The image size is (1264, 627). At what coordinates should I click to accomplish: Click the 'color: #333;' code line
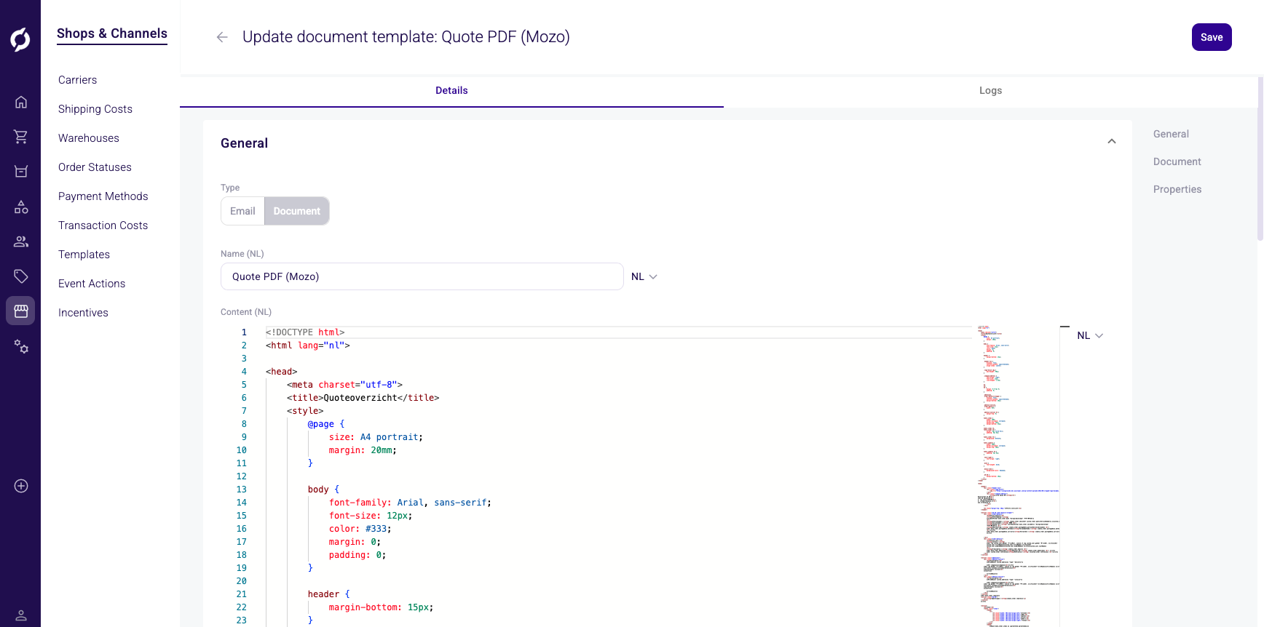[360, 529]
